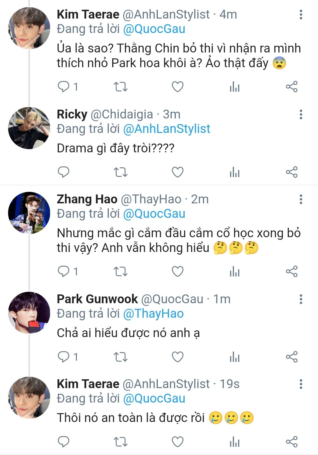The height and width of the screenshot is (455, 318).
Task: Share Zhang Hao's tweet
Action: point(292,271)
